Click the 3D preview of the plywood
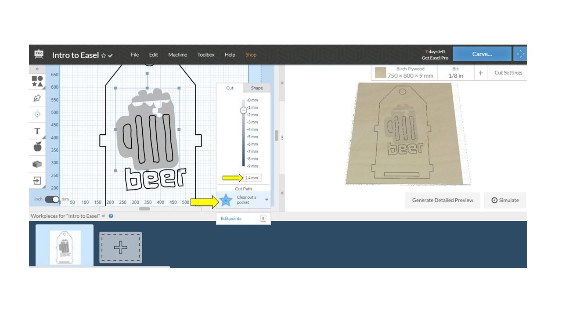 coord(404,133)
